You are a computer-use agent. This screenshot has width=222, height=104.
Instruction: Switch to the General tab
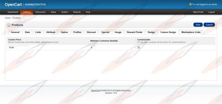click(15, 32)
